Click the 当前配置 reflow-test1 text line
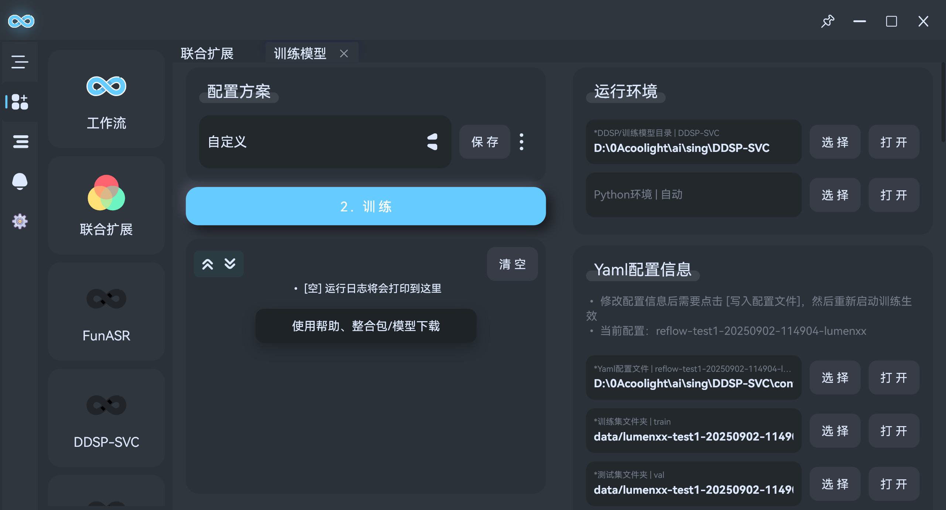 pyautogui.click(x=733, y=331)
